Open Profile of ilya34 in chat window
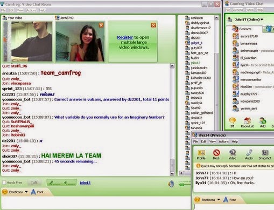 201,154
